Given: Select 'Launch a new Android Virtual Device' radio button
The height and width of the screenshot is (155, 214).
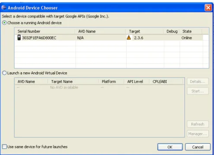Looking at the screenshot, I should (x=4, y=73).
